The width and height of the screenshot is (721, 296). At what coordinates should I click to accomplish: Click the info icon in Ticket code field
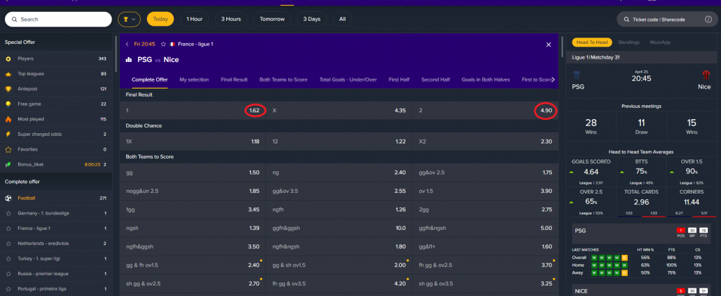tap(708, 20)
